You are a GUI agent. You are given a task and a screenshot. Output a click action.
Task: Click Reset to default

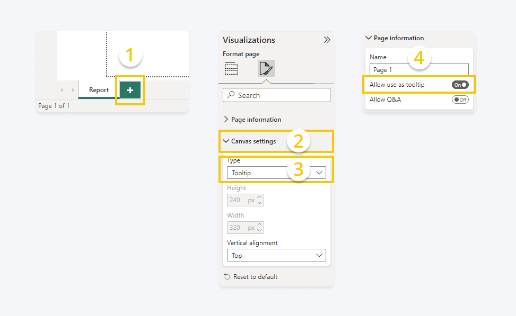tap(255, 277)
